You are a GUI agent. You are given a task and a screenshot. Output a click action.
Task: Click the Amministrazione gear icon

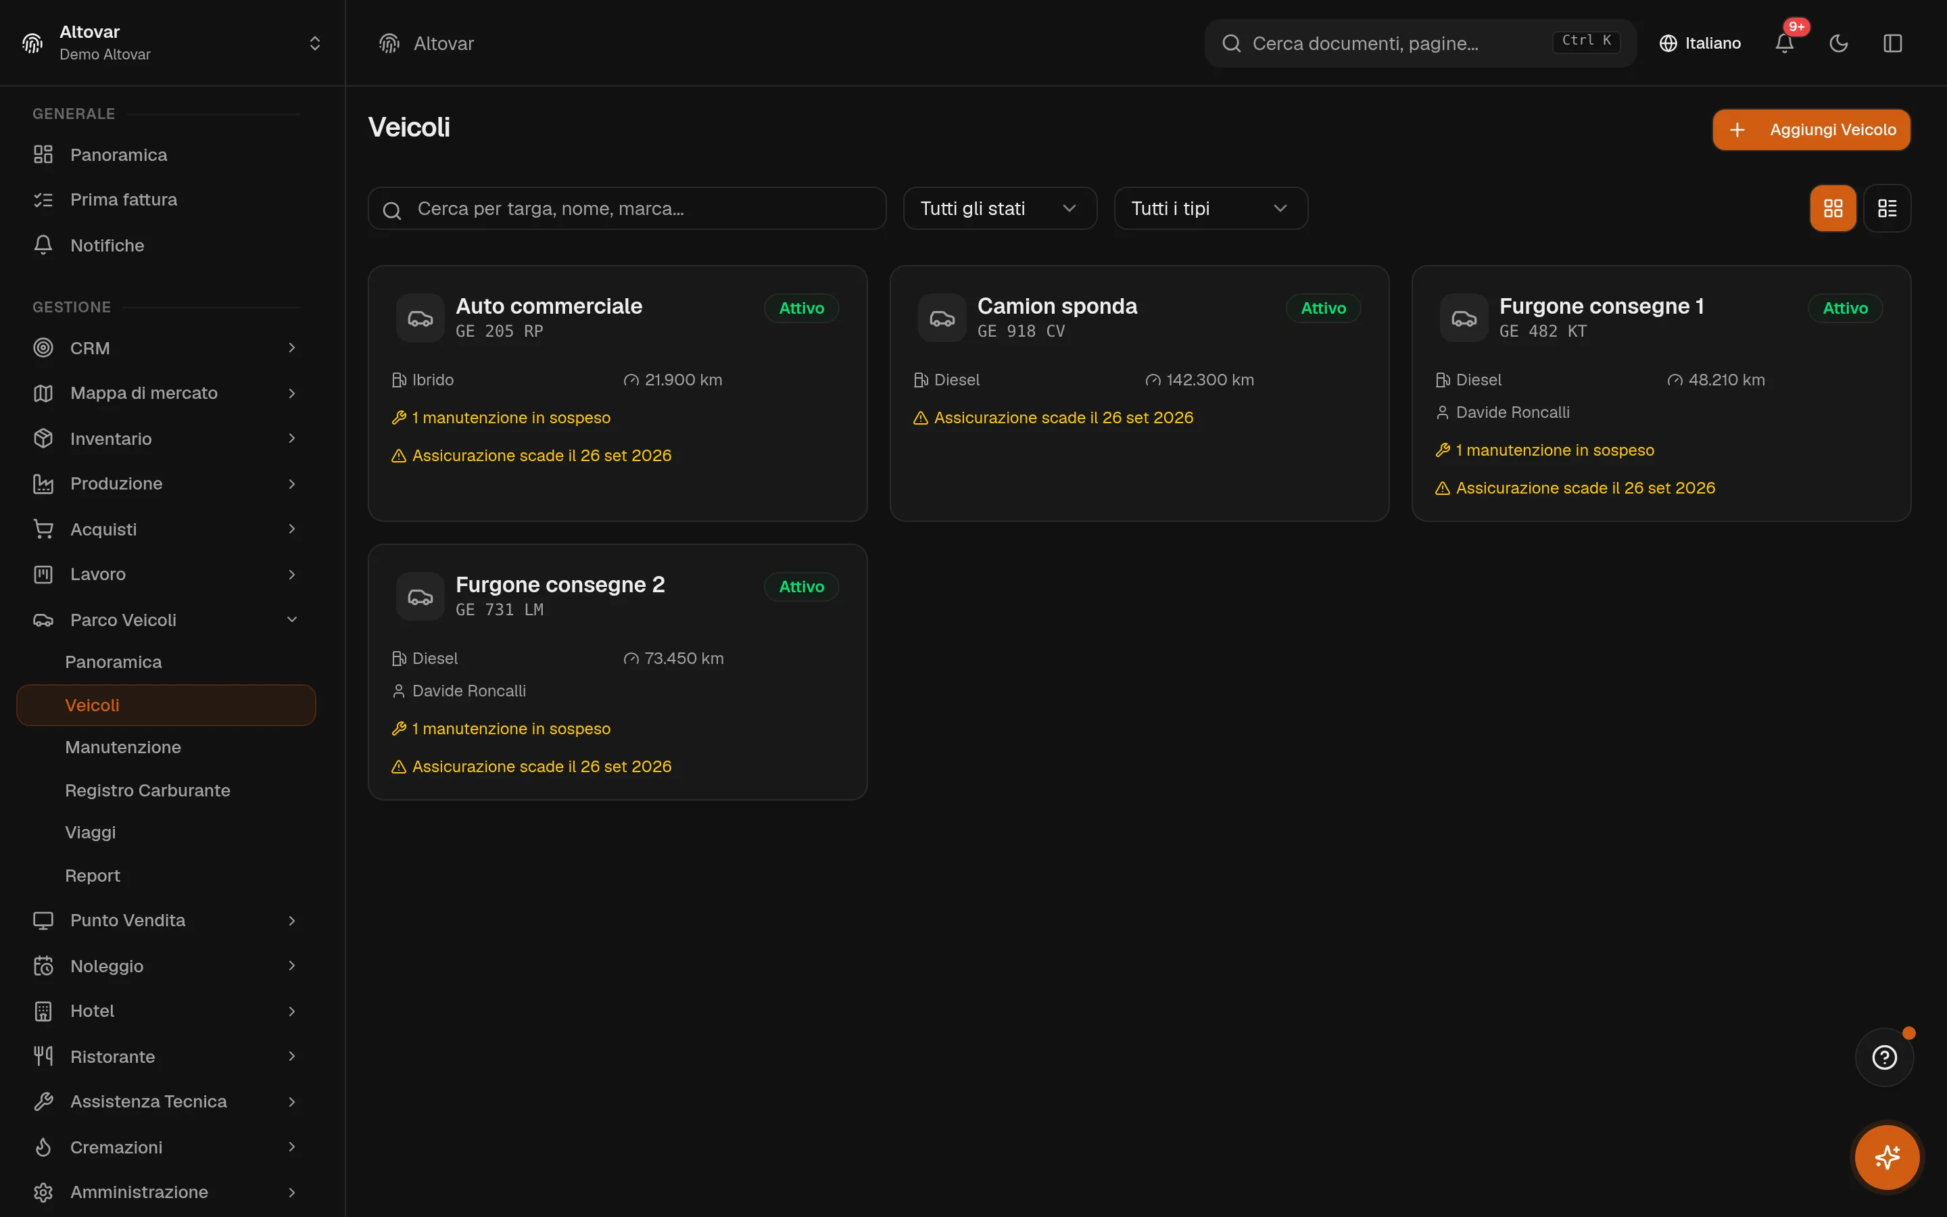[x=43, y=1192]
